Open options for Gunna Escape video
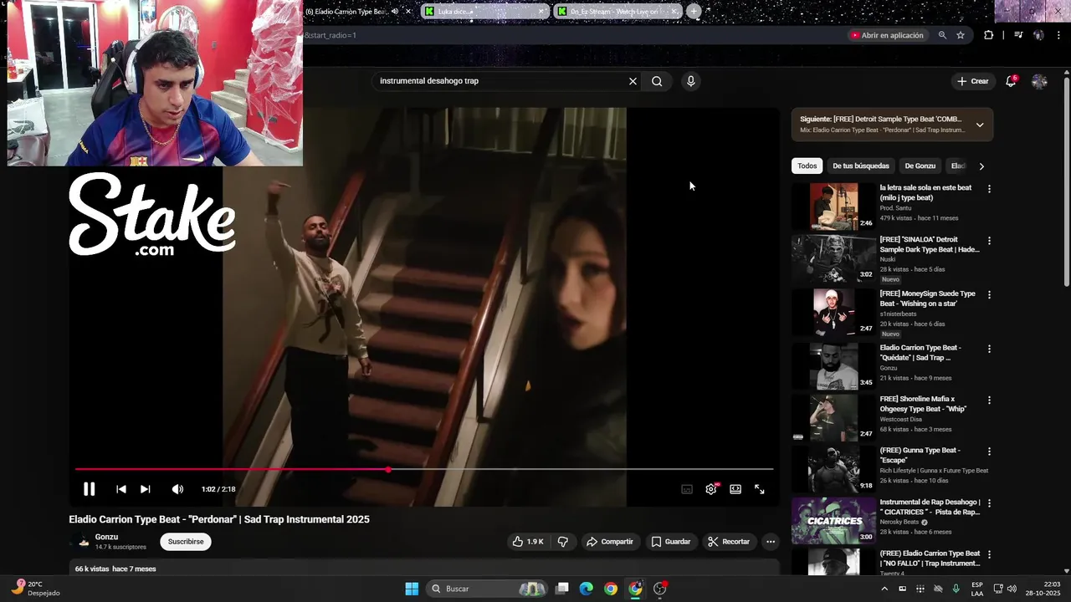The width and height of the screenshot is (1071, 602). tap(989, 451)
